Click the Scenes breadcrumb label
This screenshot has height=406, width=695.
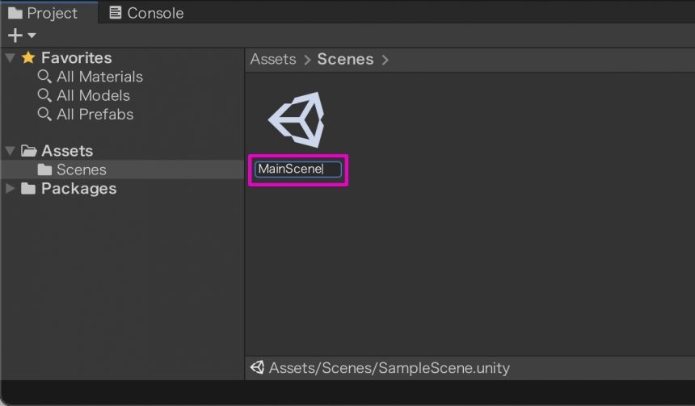pos(345,59)
